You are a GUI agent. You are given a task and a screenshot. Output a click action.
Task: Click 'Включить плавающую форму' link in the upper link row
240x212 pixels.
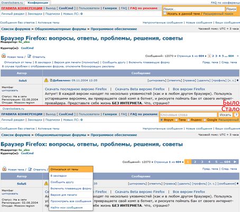click(x=149, y=63)
